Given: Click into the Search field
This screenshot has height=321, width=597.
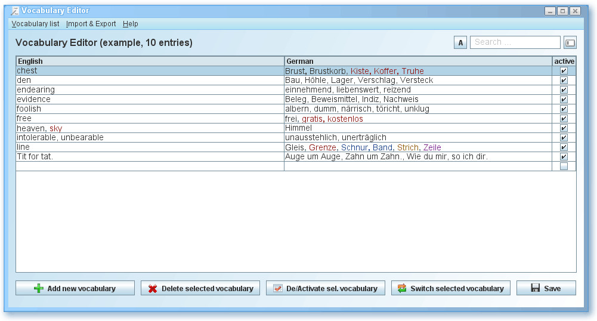Looking at the screenshot, I should tap(515, 42).
